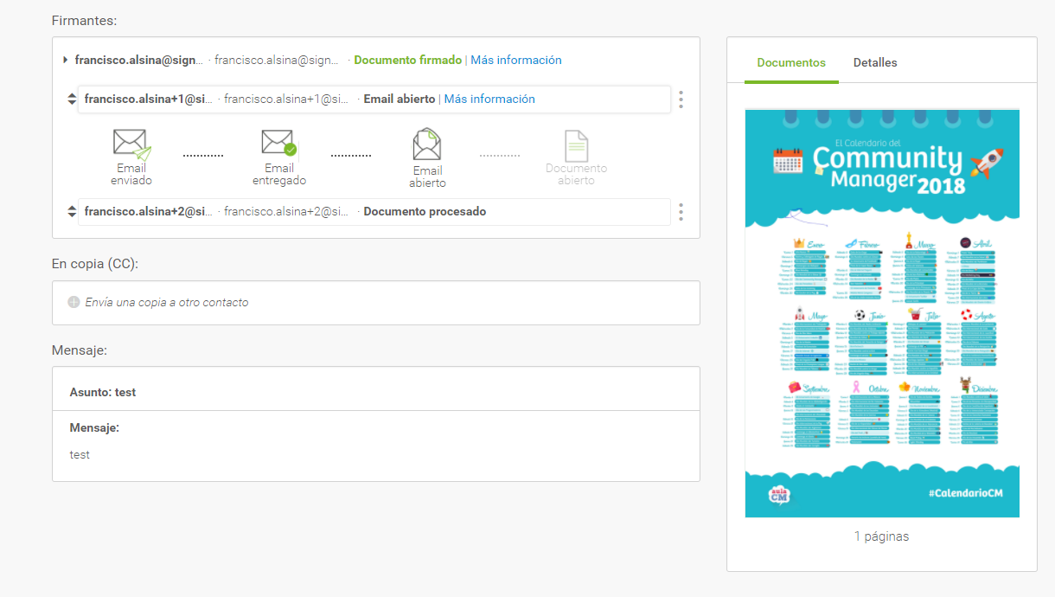Click the Email entregado envelope icon
Image resolution: width=1055 pixels, height=597 pixels.
[x=279, y=143]
